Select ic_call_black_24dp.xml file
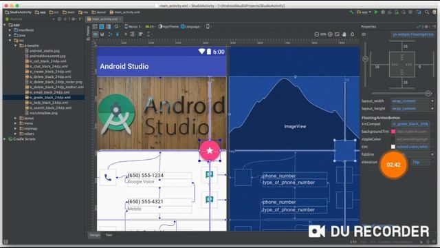The height and width of the screenshot is (248, 440). click(48, 61)
